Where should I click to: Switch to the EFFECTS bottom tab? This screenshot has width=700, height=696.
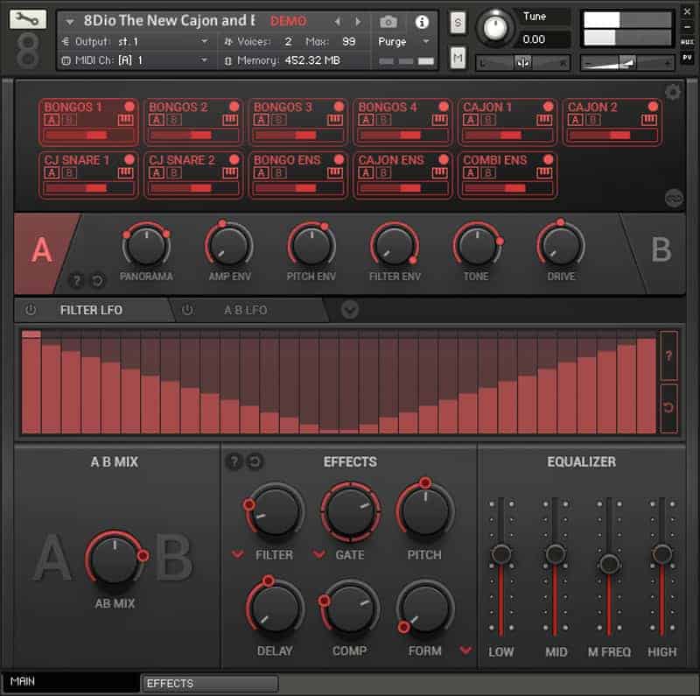point(210,683)
